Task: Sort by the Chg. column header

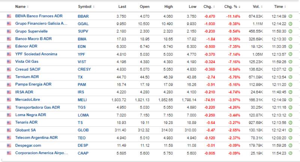Action: [x=208, y=7]
